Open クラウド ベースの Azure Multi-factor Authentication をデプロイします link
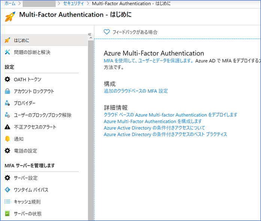 (x=170, y=115)
